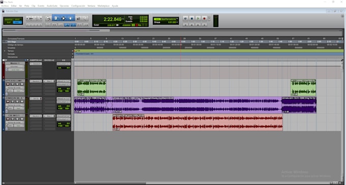Open the Archivo menu
This screenshot has height=185, width=346.
tap(5, 6)
